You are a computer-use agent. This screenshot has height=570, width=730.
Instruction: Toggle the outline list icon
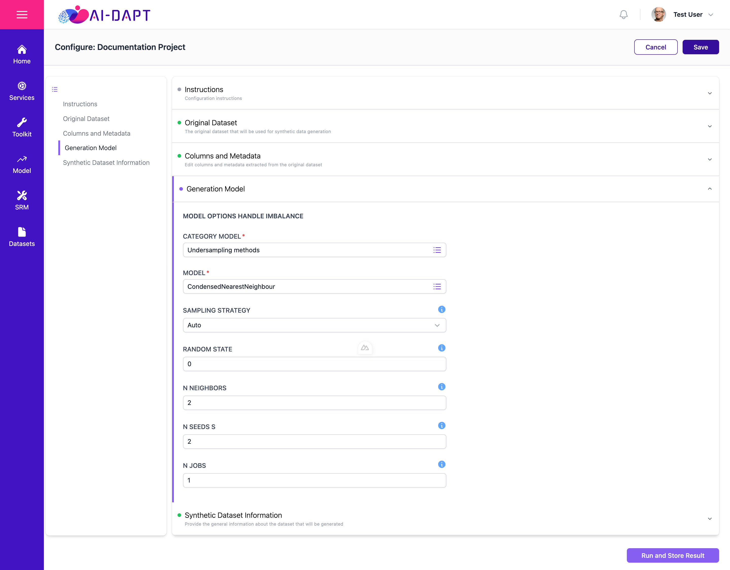[x=55, y=89]
